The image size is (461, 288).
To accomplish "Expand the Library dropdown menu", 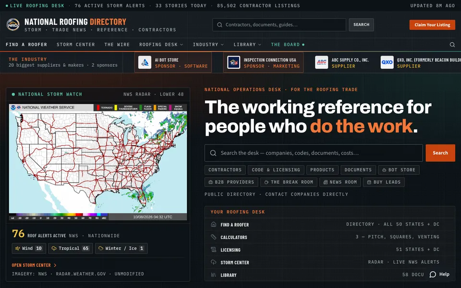I will coord(247,45).
